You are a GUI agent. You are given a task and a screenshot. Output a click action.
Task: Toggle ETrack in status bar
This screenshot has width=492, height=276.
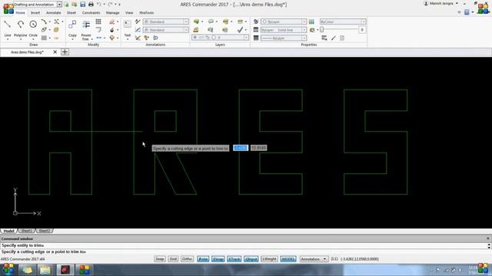point(234,259)
